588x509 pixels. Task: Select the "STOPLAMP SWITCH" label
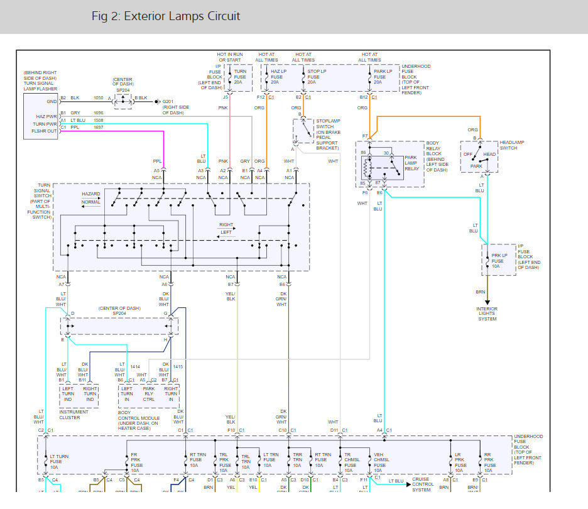coord(328,124)
